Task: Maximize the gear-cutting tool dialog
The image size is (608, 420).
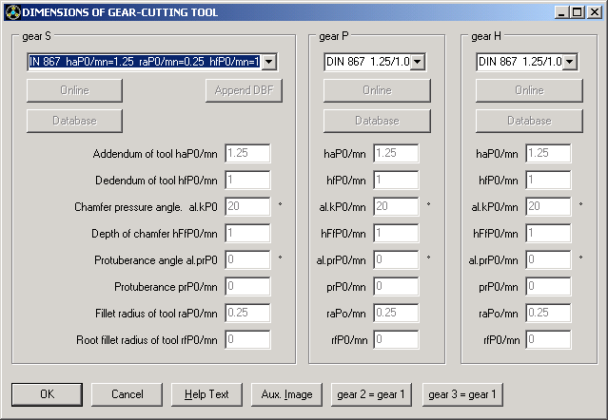Action: click(x=577, y=12)
